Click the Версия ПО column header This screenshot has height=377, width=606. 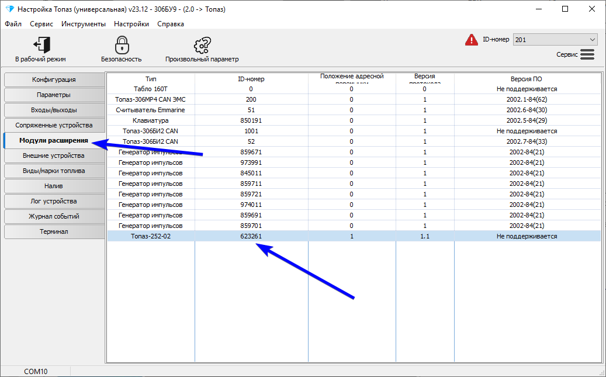(x=527, y=79)
